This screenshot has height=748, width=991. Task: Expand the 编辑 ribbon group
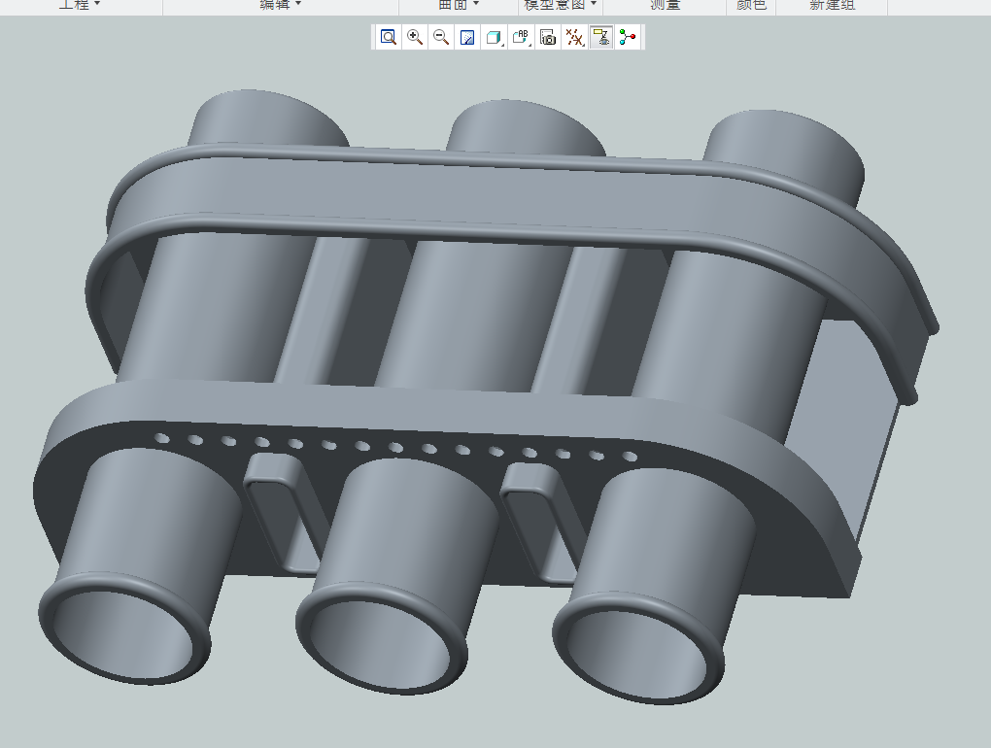point(281,5)
